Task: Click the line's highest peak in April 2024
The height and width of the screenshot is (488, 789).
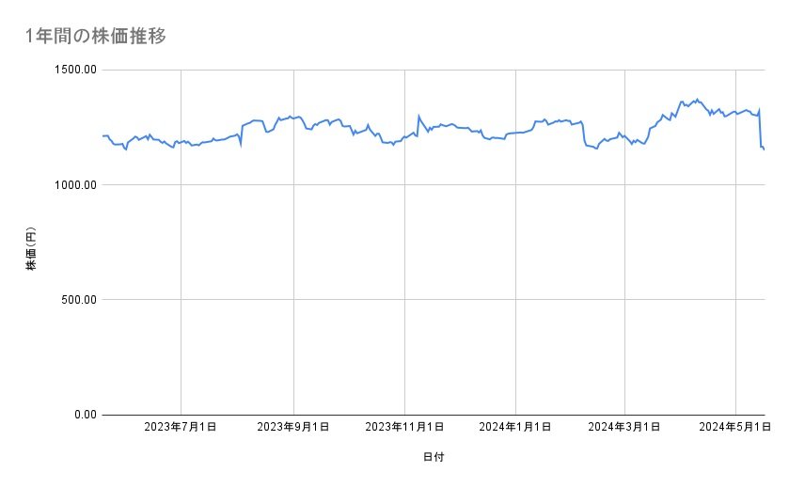Action: [696, 99]
